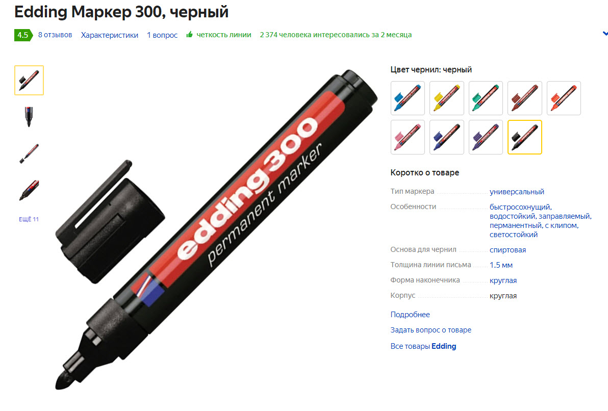This screenshot has width=608, height=411.
Task: Open the first product thumbnail with cap
Action: [x=29, y=80]
